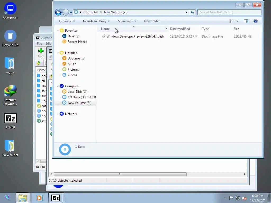The image size is (271, 203).
Task: Open CD Drive (D:) in the sidebar
Action: (82, 97)
